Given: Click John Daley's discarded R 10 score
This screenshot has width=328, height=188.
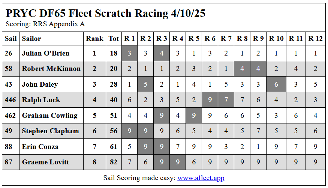Looking at the screenshot, I should [276, 84].
